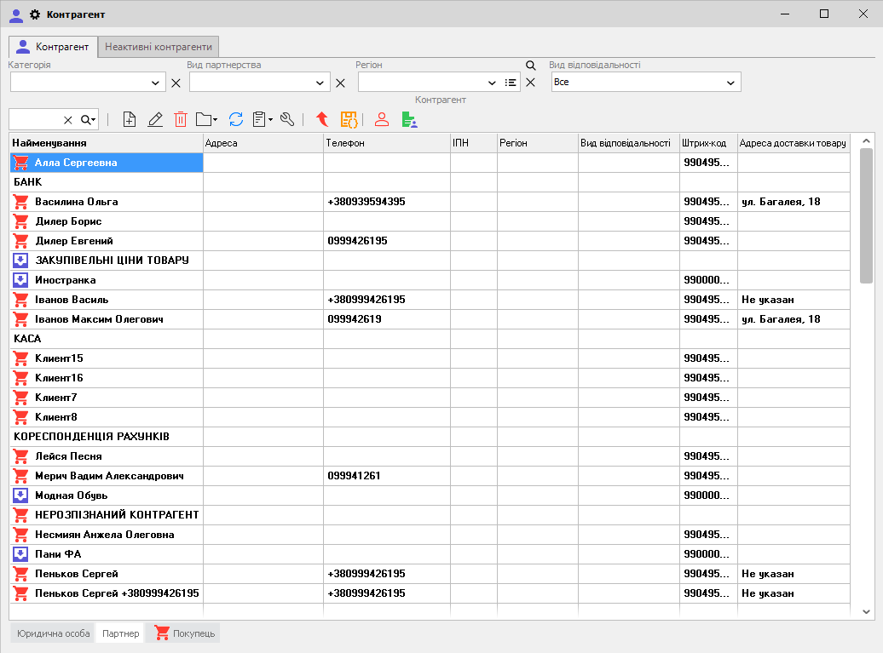Click the red person outline icon
883x653 pixels.
coord(382,120)
